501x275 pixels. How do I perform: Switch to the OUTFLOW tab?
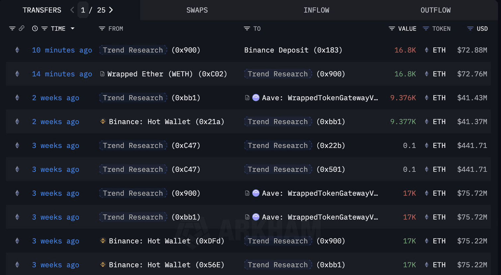coord(436,10)
